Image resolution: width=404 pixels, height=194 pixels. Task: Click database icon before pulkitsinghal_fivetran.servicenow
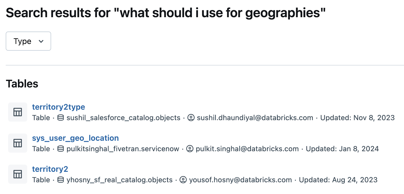pos(61,149)
